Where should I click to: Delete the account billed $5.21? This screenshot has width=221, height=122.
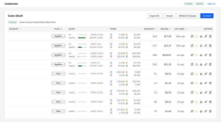pyautogui.click(x=210, y=102)
